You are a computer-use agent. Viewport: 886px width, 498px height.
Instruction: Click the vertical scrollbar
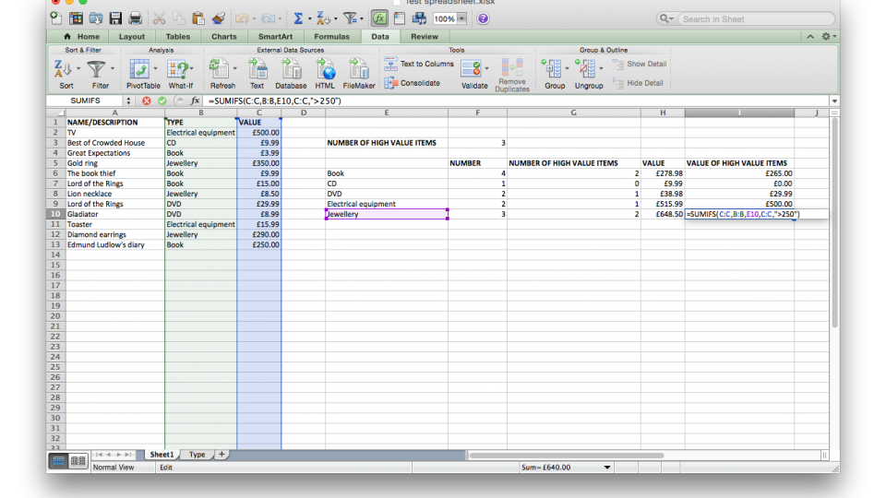[834, 223]
